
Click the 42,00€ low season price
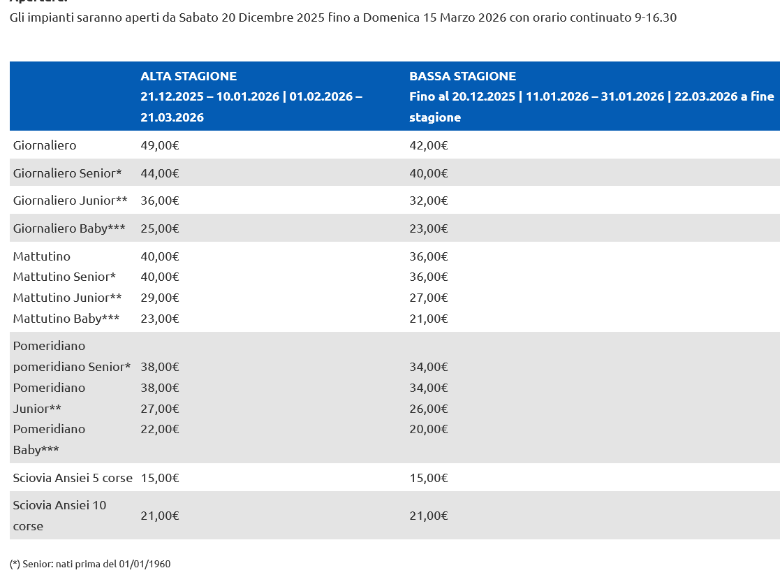pos(428,145)
